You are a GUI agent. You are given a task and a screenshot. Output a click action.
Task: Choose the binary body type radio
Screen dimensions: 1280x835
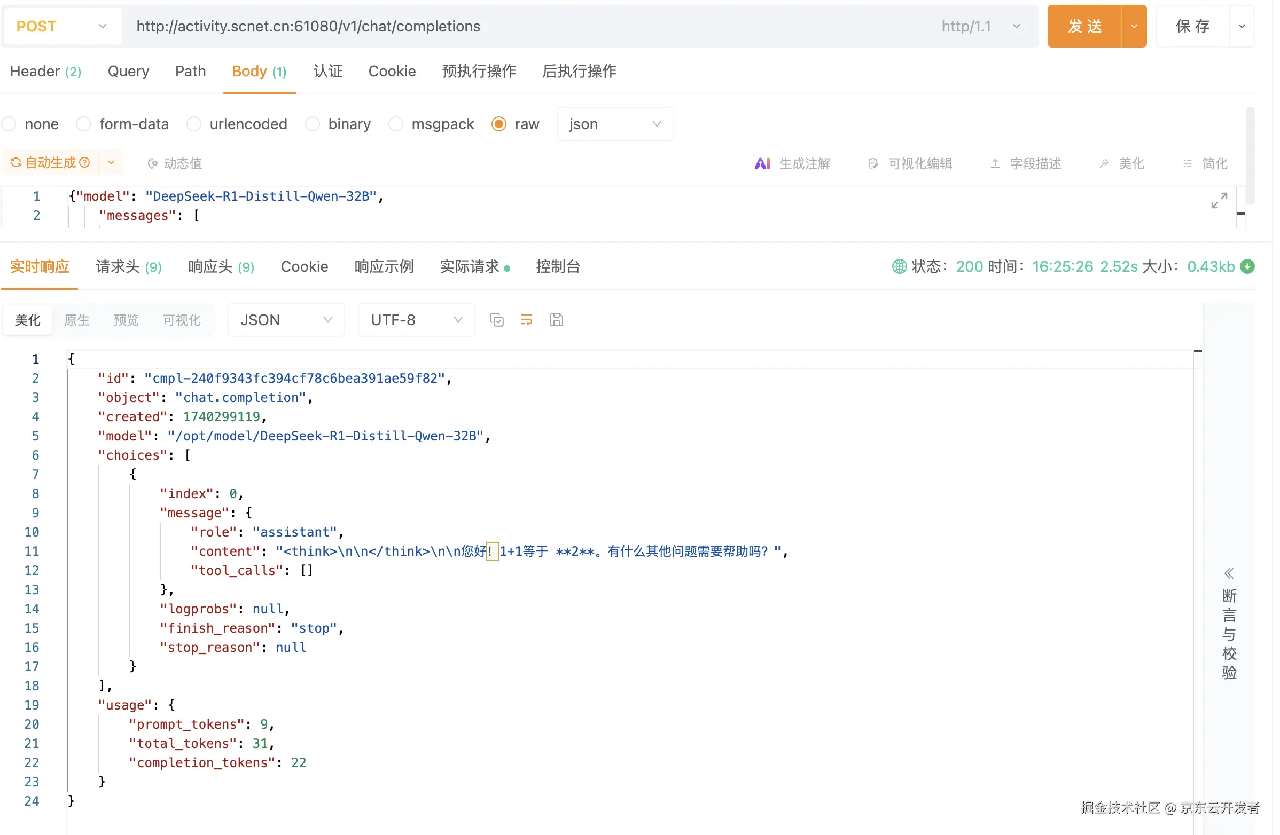coord(313,124)
